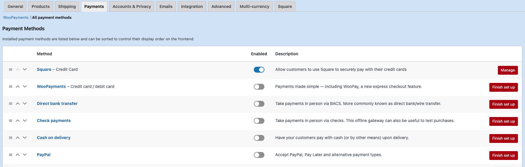Finish set up for Cash on delivery
525x167 pixels.
(x=503, y=138)
